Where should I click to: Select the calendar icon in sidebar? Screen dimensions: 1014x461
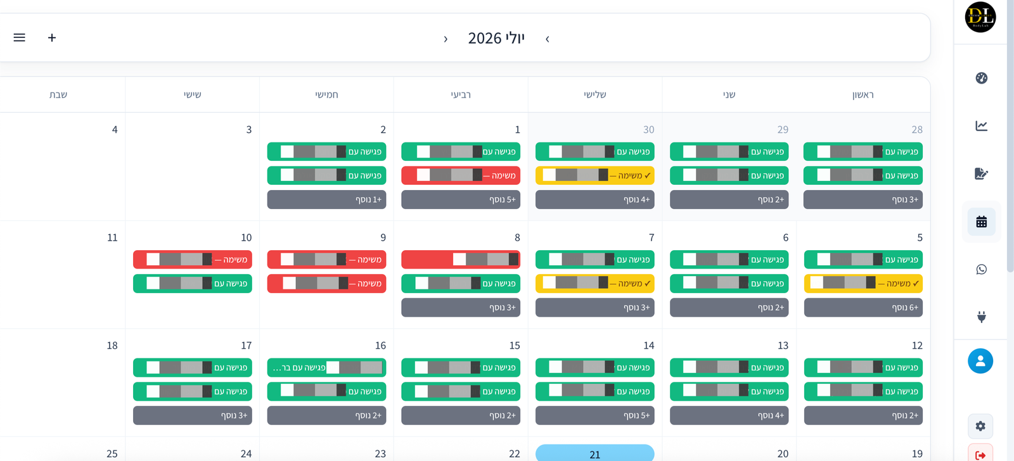click(981, 222)
